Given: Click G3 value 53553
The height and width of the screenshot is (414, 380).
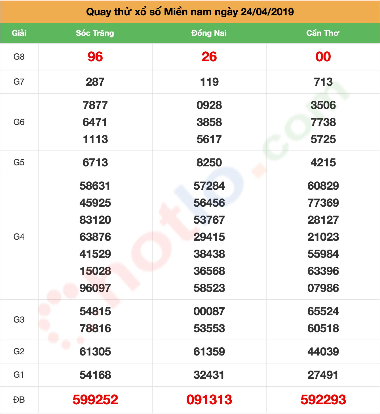Looking at the screenshot, I should tap(209, 329).
